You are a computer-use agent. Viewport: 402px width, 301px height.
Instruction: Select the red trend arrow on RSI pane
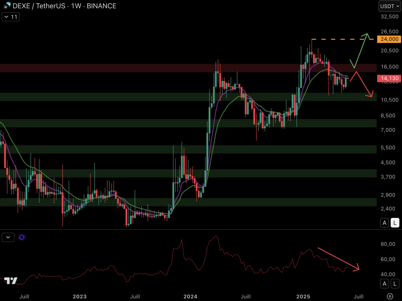click(338, 259)
